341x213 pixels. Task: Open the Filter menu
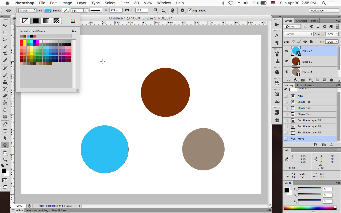click(x=125, y=3)
